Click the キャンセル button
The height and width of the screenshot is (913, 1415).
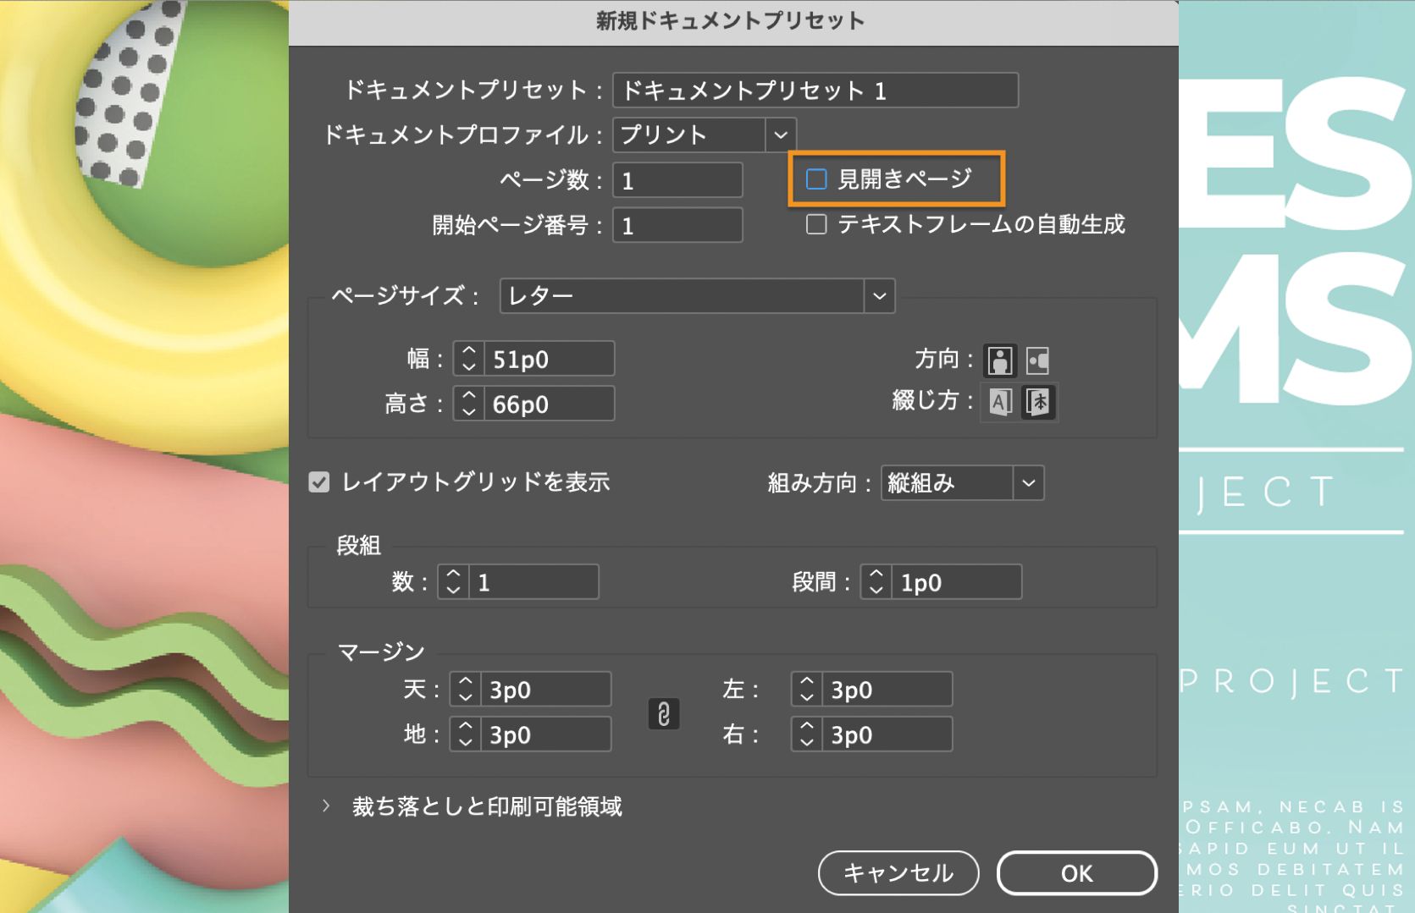click(x=898, y=872)
